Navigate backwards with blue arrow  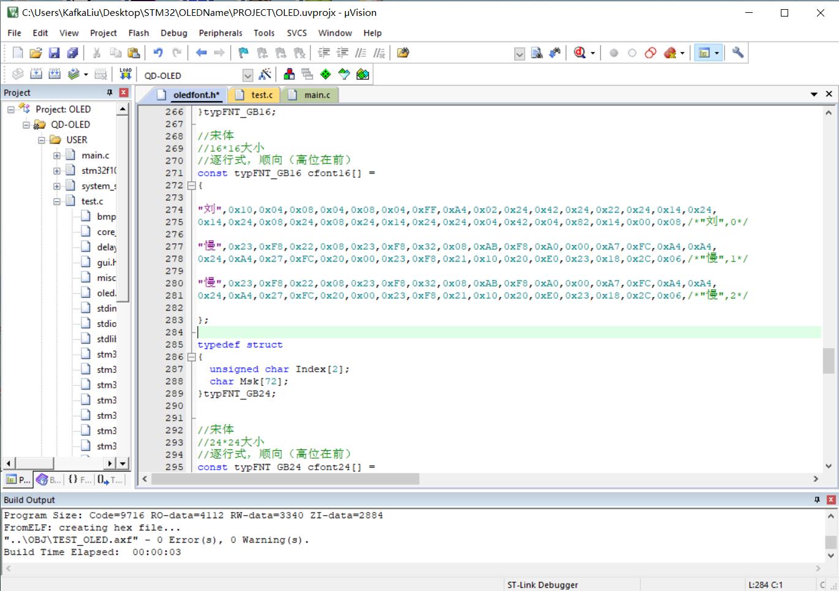pos(201,53)
